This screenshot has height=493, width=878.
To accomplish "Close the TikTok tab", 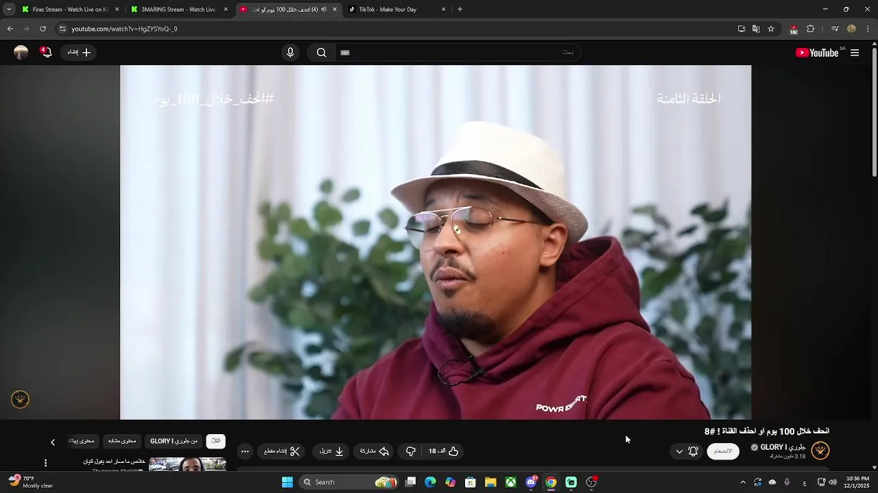I will pos(443,10).
